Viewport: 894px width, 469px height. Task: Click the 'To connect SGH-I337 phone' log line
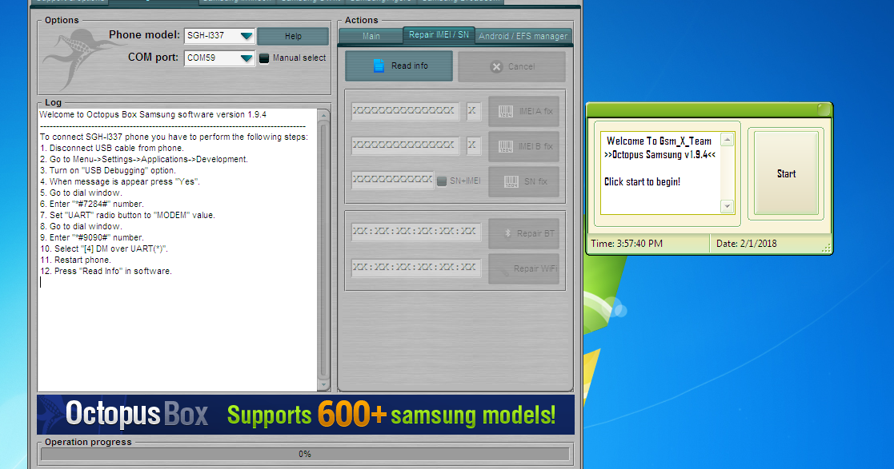coord(174,137)
